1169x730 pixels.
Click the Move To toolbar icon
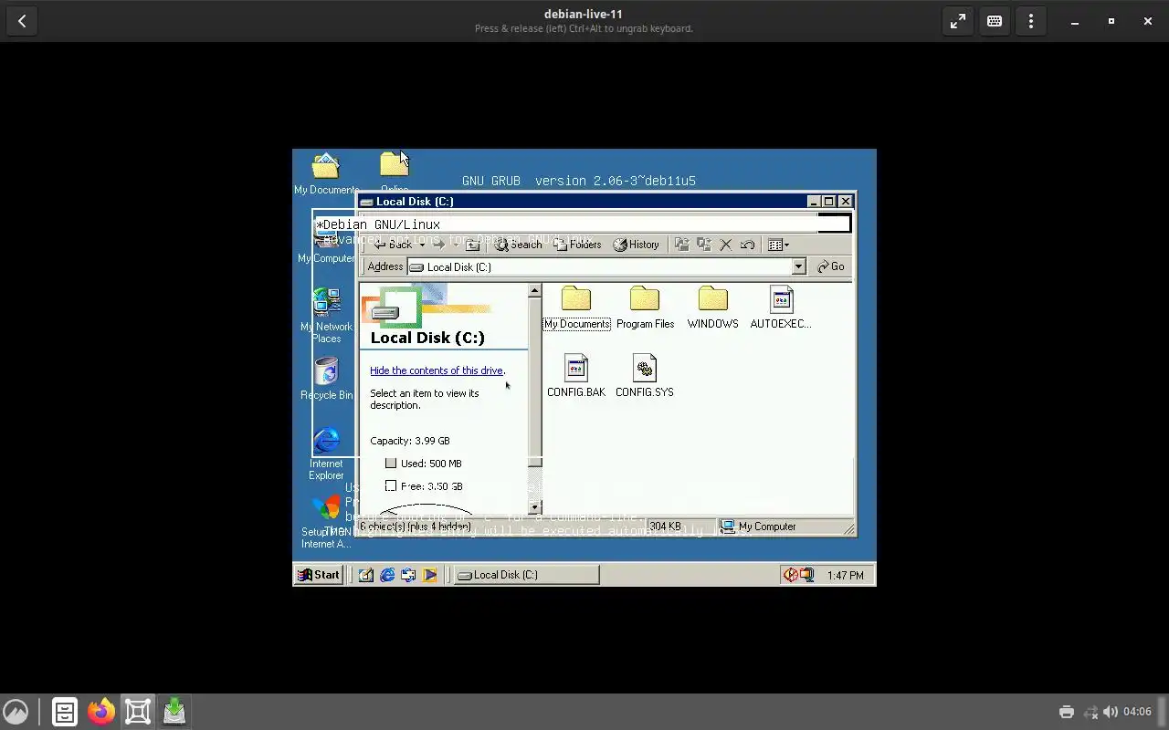[681, 245]
